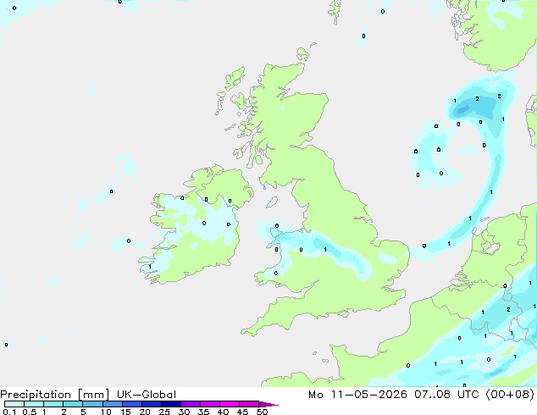Click the legend label '50'
Image resolution: width=537 pixels, height=415 pixels.
tap(262, 412)
